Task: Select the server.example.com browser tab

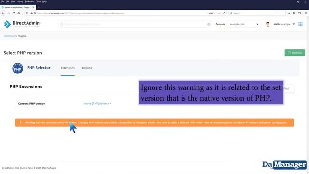Action: pos(17,7)
